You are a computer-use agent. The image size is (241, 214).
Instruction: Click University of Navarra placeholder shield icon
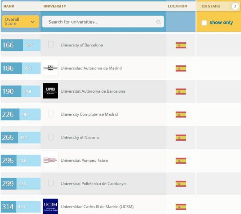tap(51, 137)
